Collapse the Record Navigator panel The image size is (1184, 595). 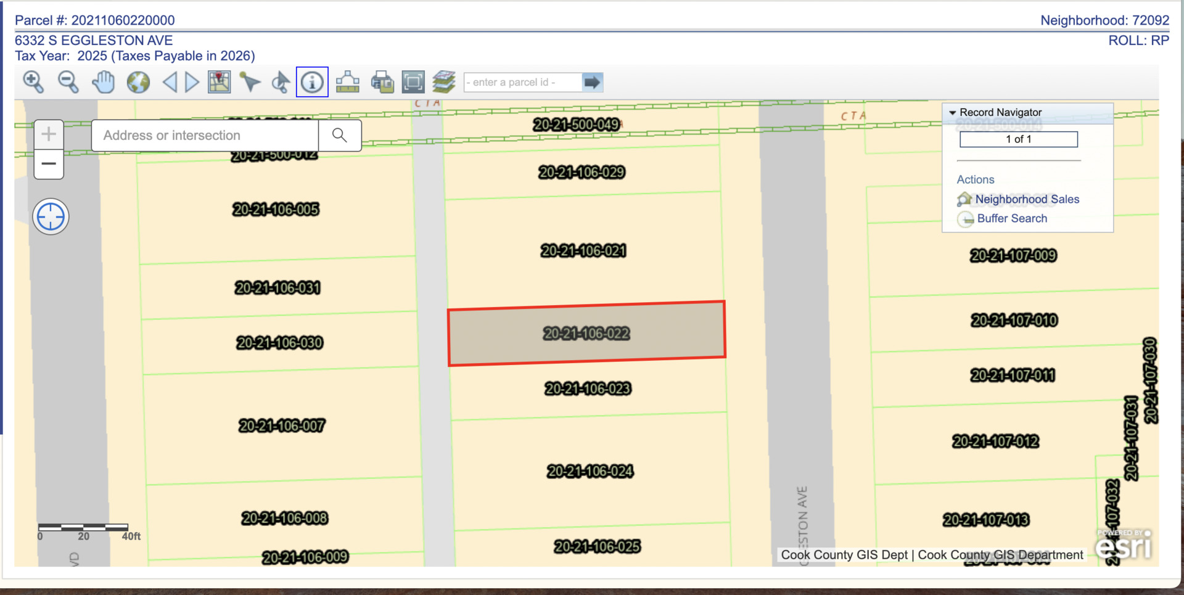pyautogui.click(x=953, y=113)
